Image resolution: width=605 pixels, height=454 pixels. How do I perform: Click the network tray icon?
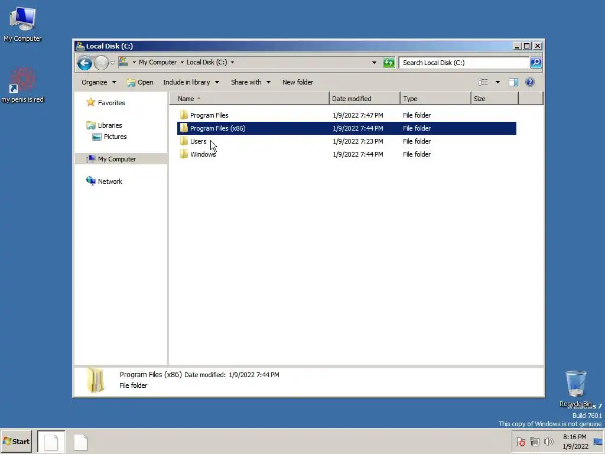pos(534,442)
